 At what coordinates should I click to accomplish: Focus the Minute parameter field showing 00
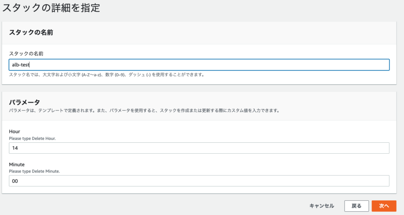coord(199,181)
